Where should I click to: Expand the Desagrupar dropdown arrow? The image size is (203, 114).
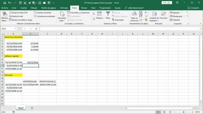(x=184, y=16)
